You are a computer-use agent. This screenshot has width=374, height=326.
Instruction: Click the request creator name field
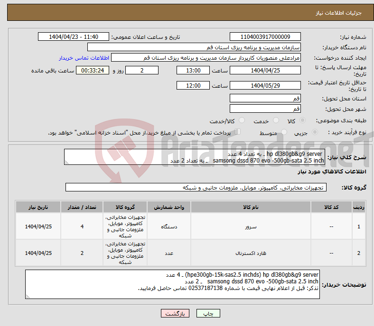coord(206,58)
